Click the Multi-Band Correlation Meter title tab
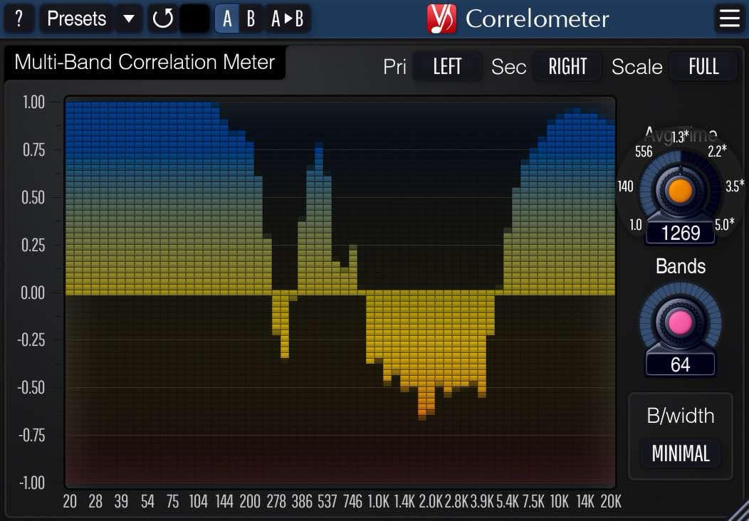Viewport: 749px width, 521px height. click(x=145, y=62)
